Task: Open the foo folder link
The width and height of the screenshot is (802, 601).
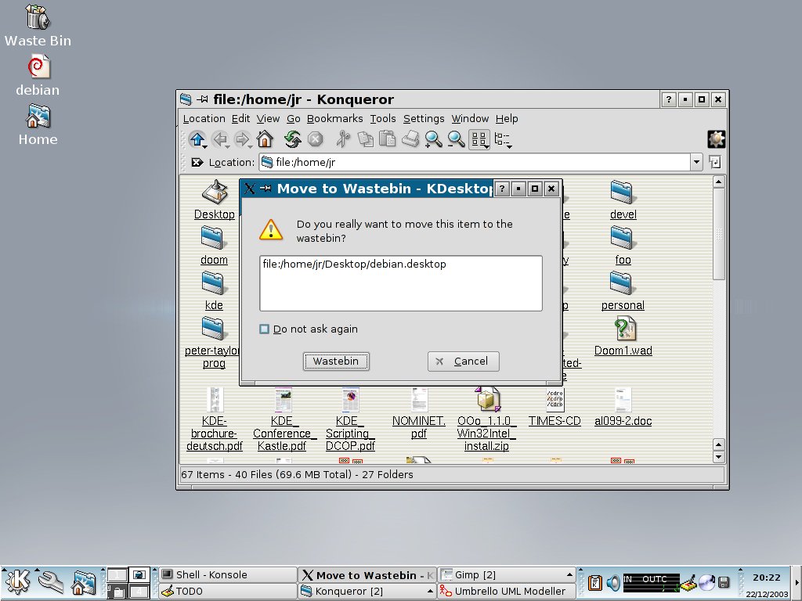Action: (623, 260)
